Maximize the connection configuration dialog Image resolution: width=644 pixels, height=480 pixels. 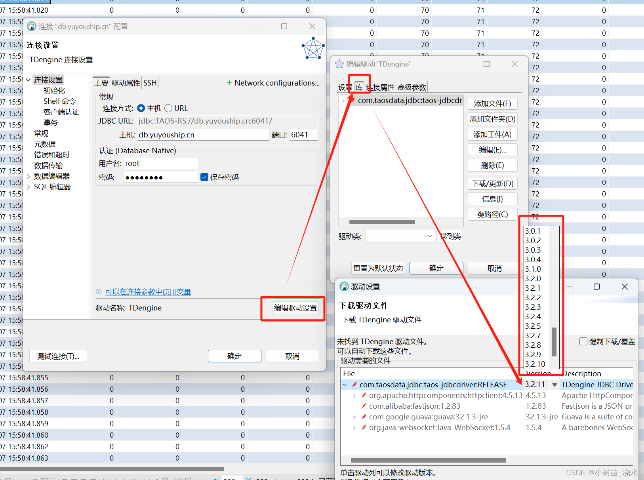tap(284, 26)
